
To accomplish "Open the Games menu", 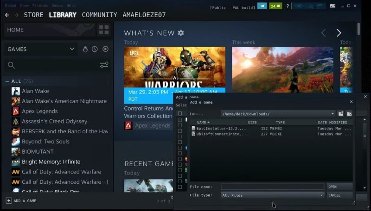I will click(x=57, y=6).
